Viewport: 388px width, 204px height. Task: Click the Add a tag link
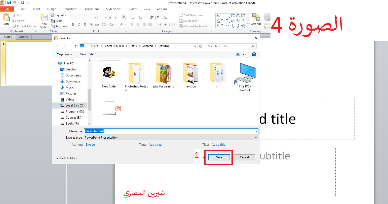tap(155, 145)
